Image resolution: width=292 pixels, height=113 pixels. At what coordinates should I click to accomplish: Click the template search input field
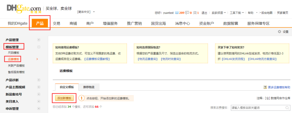[x=260, y=108]
